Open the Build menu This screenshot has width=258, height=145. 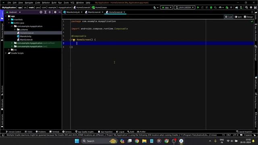point(54,3)
